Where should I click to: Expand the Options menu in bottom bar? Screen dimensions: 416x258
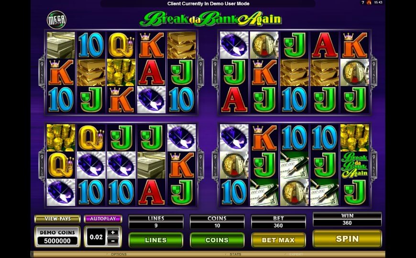119,254
